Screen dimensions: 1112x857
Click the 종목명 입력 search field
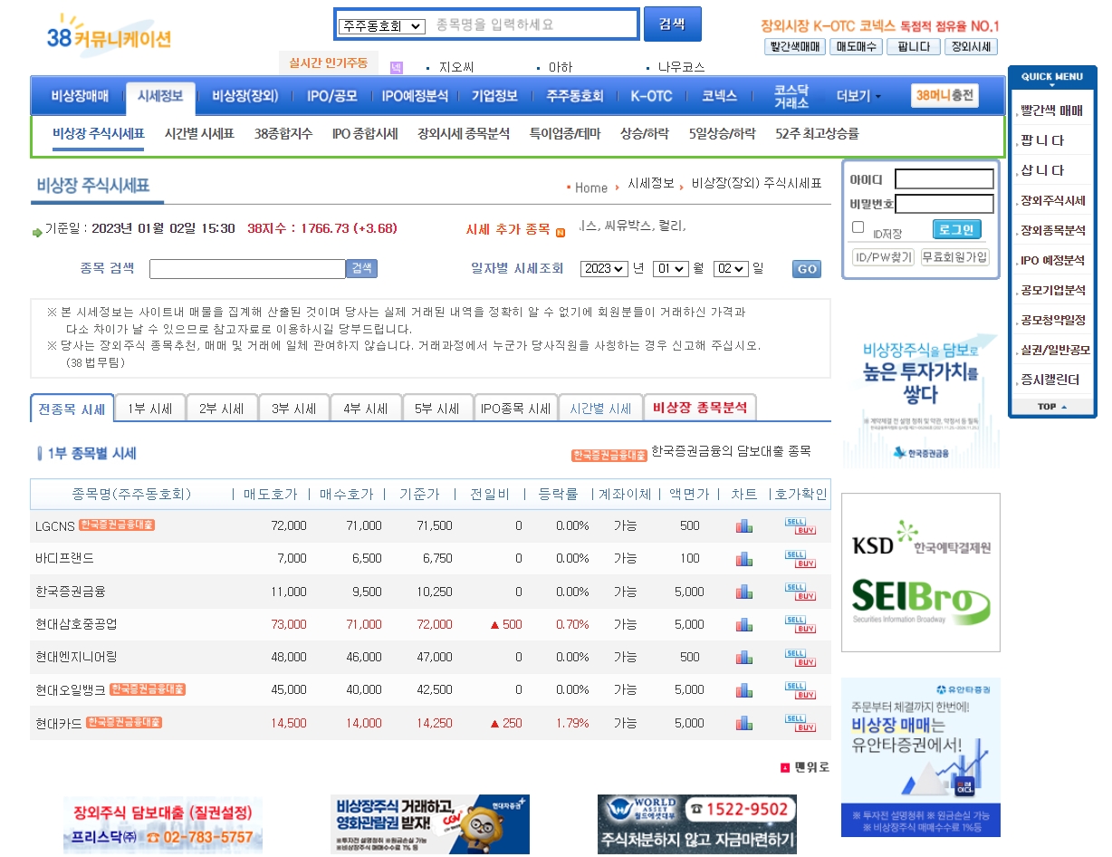pyautogui.click(x=532, y=24)
